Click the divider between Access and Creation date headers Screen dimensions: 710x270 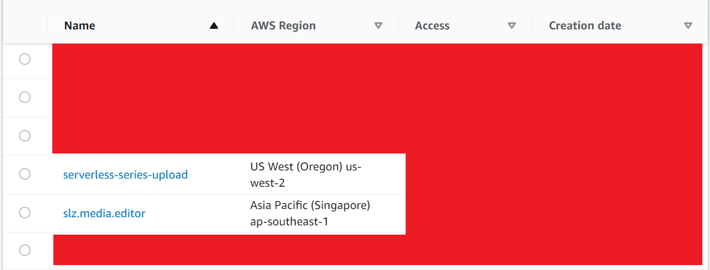click(532, 26)
